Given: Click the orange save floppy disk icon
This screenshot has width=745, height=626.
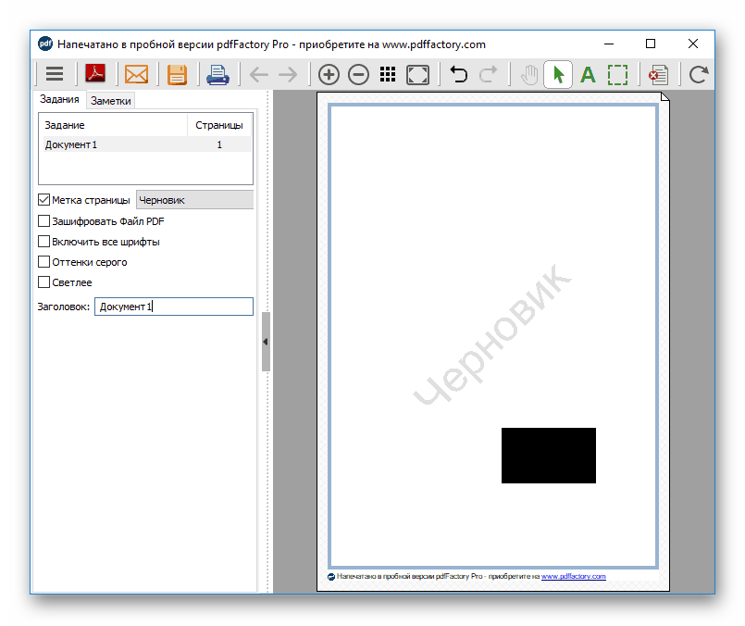Looking at the screenshot, I should pyautogui.click(x=177, y=75).
